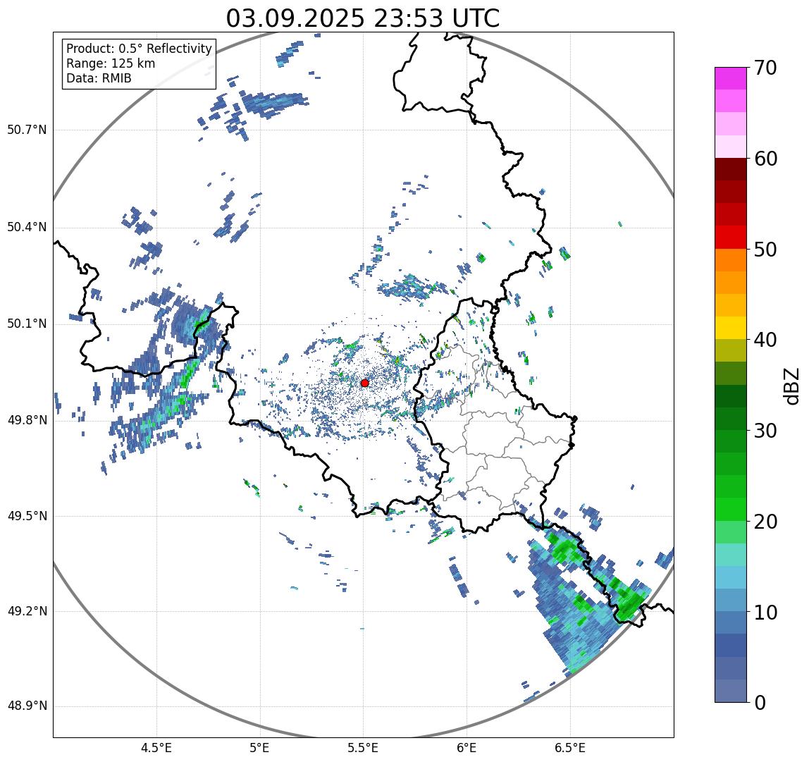Click the orange colorbar segment below 50

click(x=731, y=260)
